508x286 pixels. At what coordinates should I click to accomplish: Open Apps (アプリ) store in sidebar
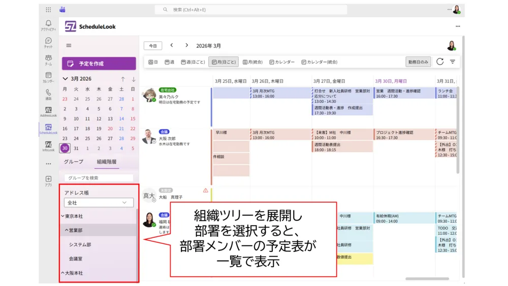click(x=48, y=181)
